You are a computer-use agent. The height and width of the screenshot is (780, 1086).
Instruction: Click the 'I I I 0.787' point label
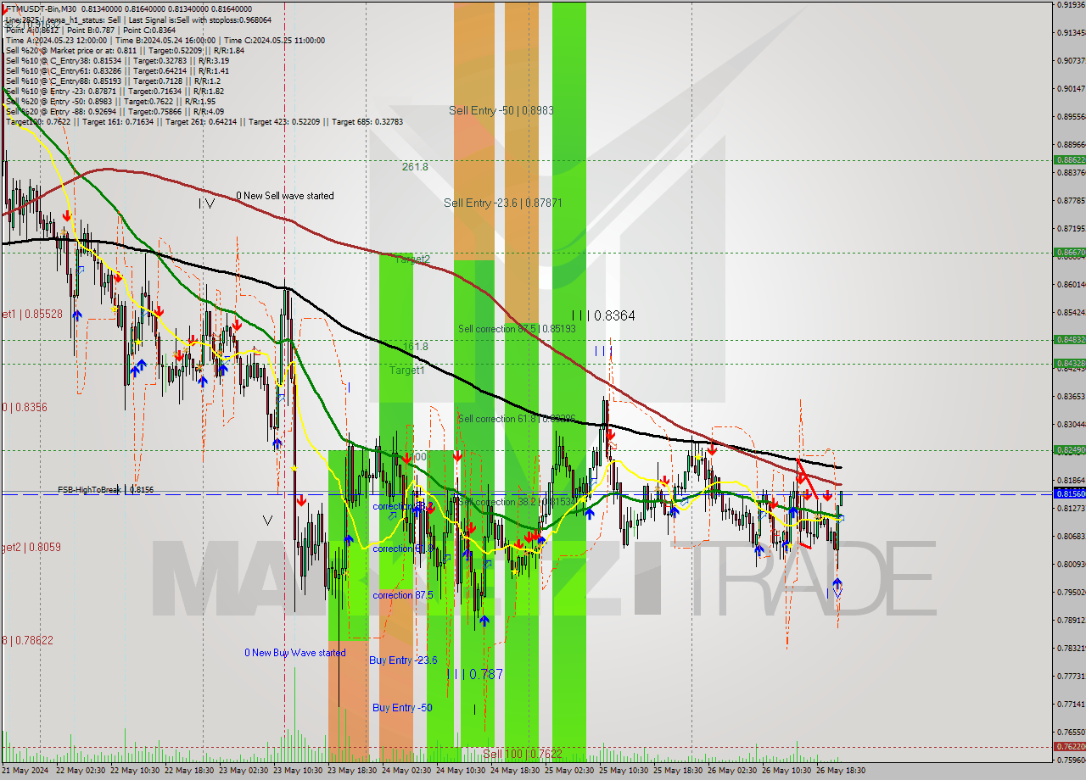[474, 674]
